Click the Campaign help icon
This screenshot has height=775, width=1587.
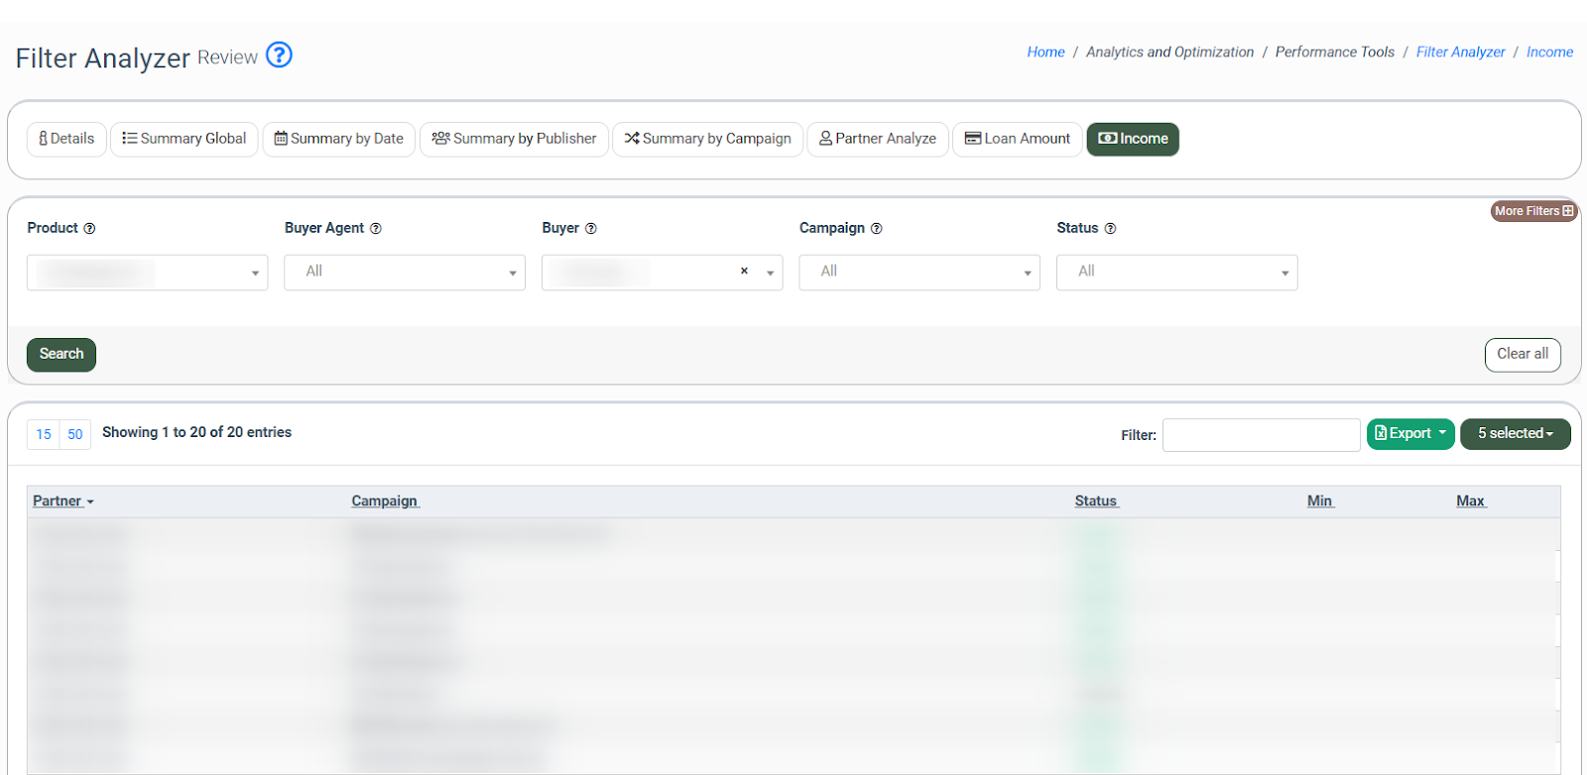[x=876, y=229]
